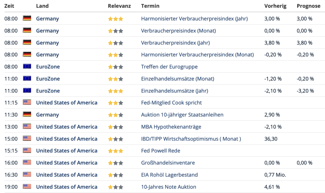Click the star rating for MBA Hypothekenanträge
Image resolution: width=325 pixels, height=193 pixels.
point(115,127)
